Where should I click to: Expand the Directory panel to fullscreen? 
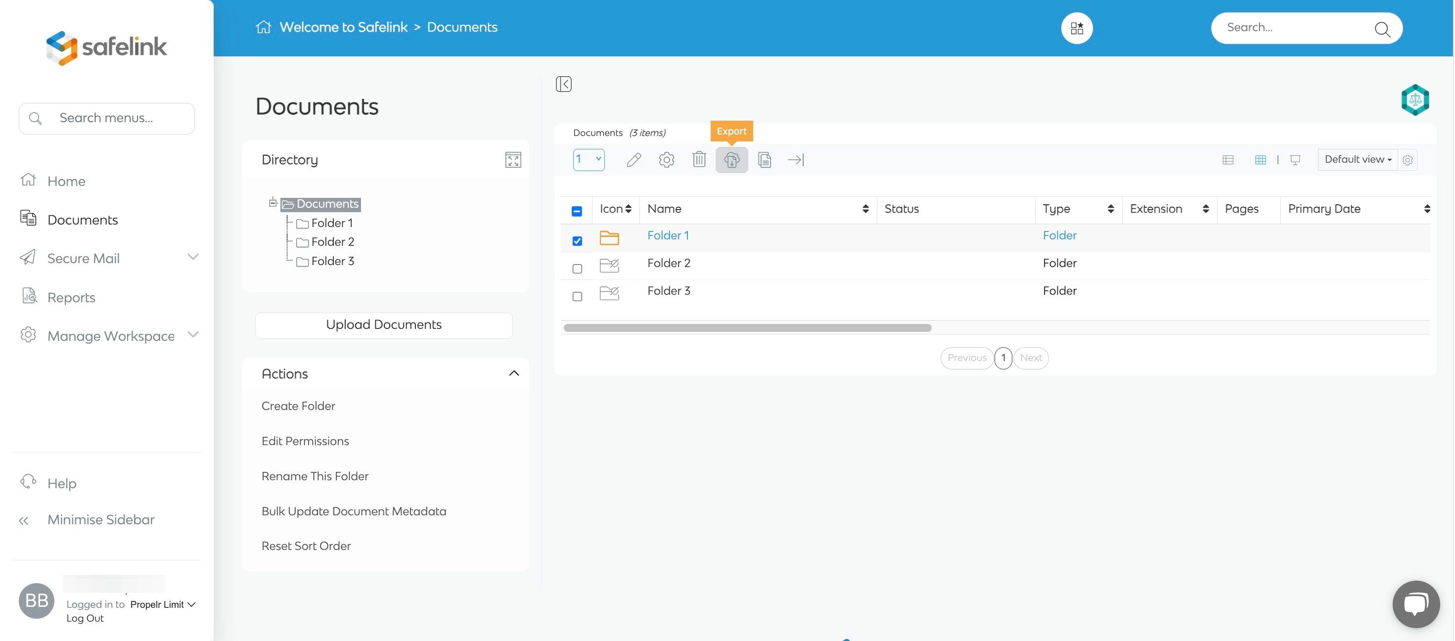click(x=513, y=160)
